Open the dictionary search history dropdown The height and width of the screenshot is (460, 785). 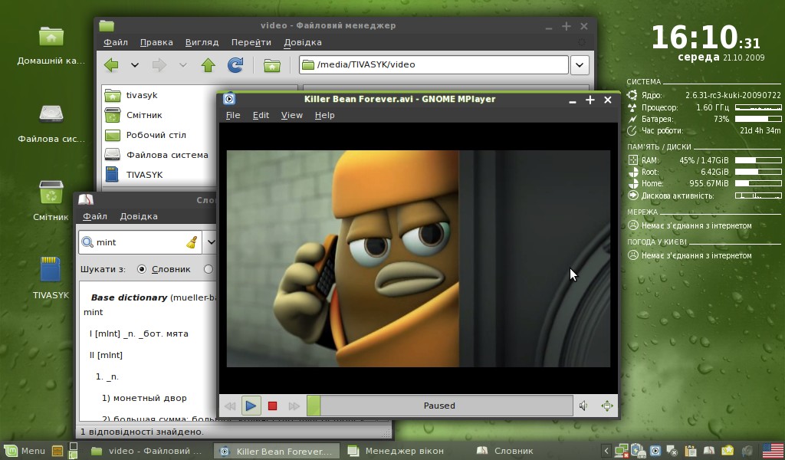coord(211,242)
